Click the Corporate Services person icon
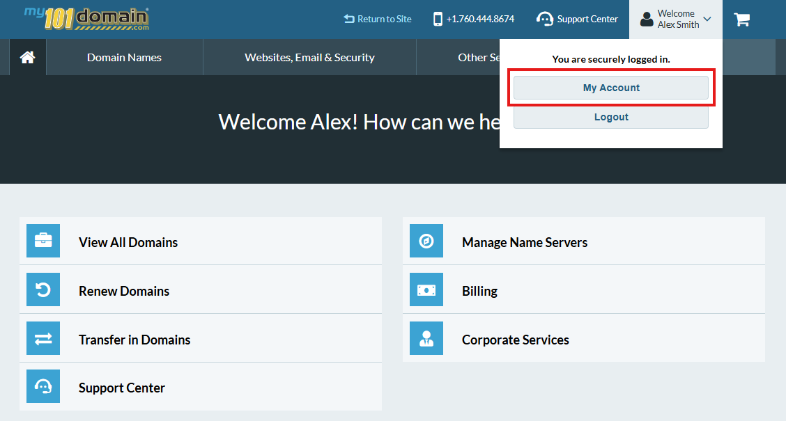Screen dimensions: 786x421 pos(426,339)
